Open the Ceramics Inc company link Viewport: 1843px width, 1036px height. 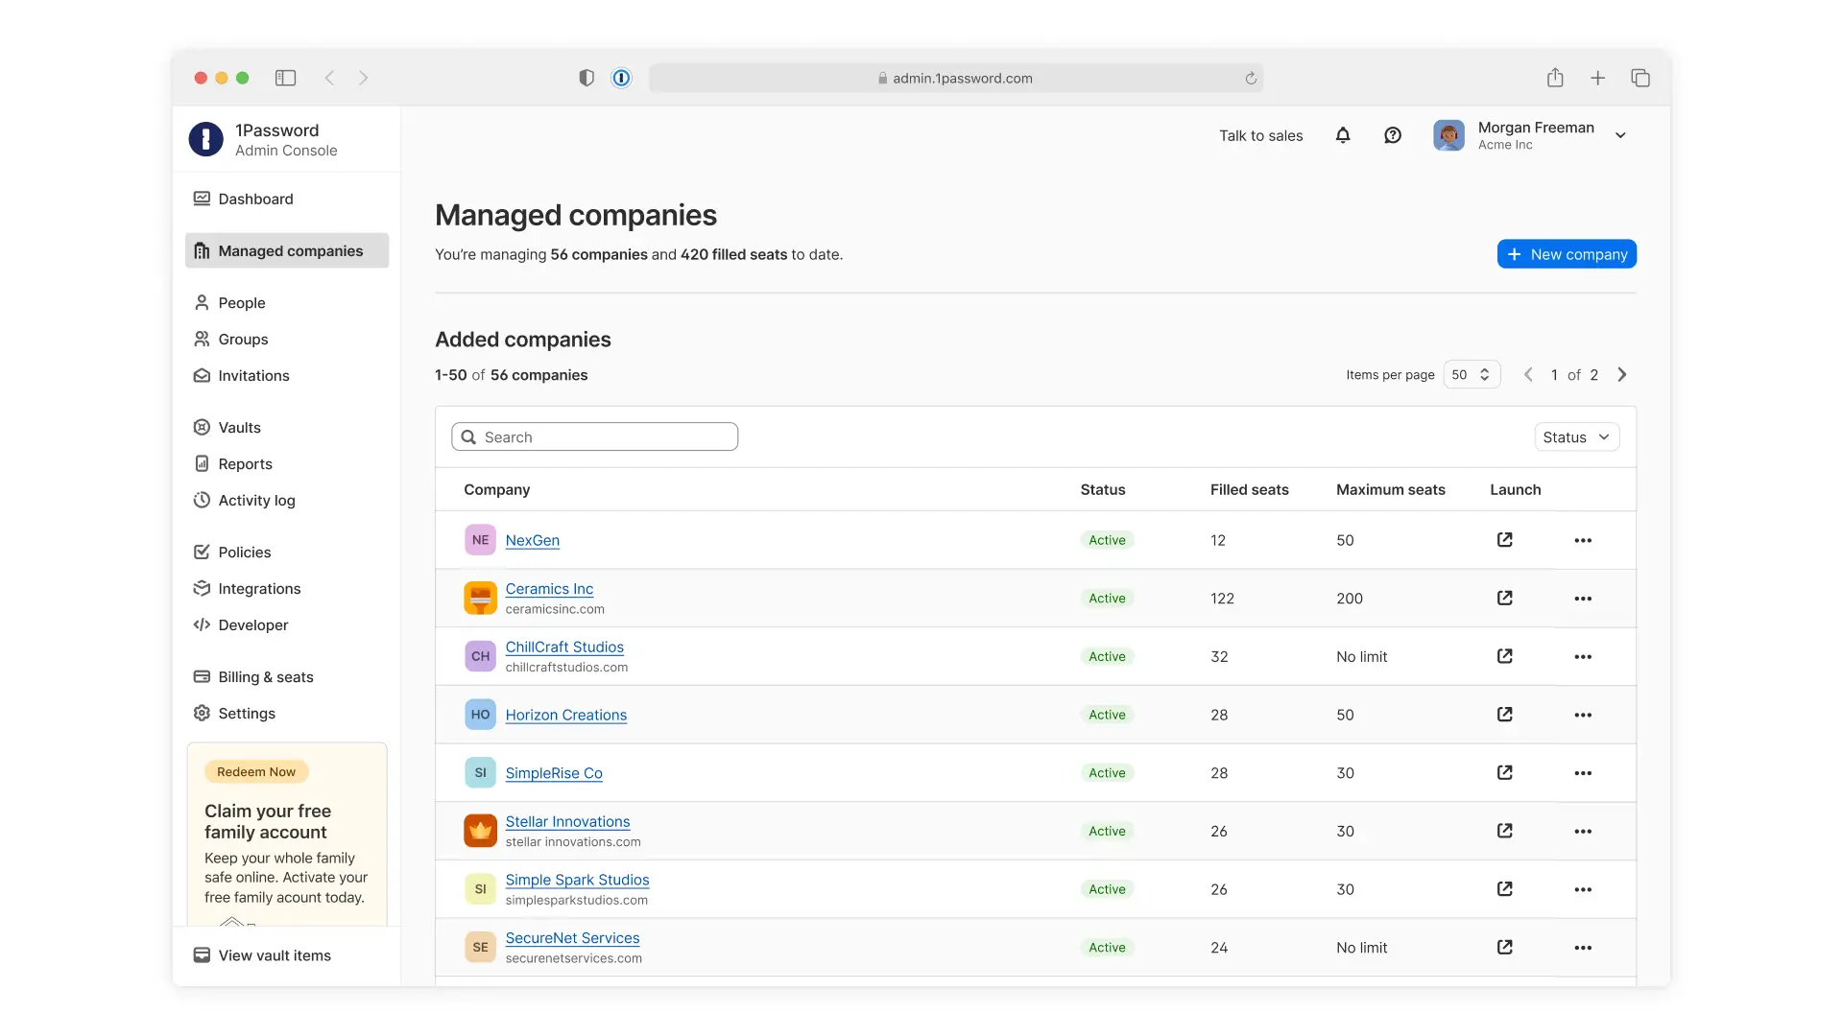pyautogui.click(x=549, y=589)
